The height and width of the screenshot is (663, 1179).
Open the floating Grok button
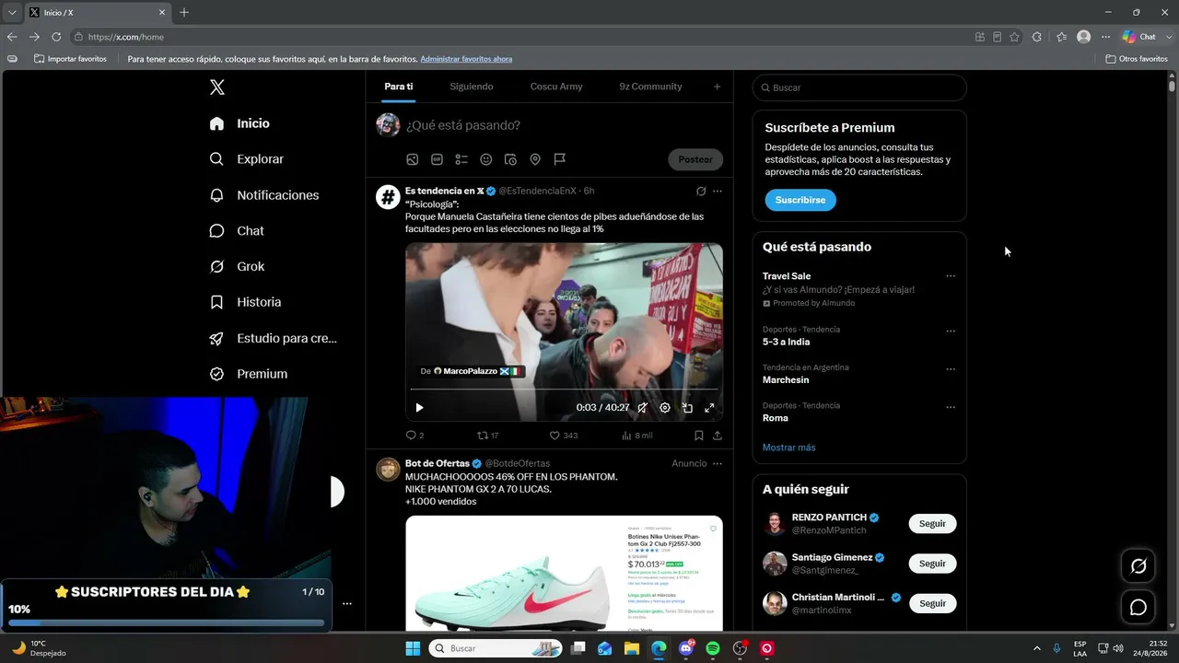[x=1138, y=566]
